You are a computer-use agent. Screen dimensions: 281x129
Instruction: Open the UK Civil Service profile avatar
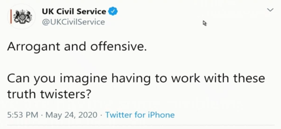click(21, 16)
